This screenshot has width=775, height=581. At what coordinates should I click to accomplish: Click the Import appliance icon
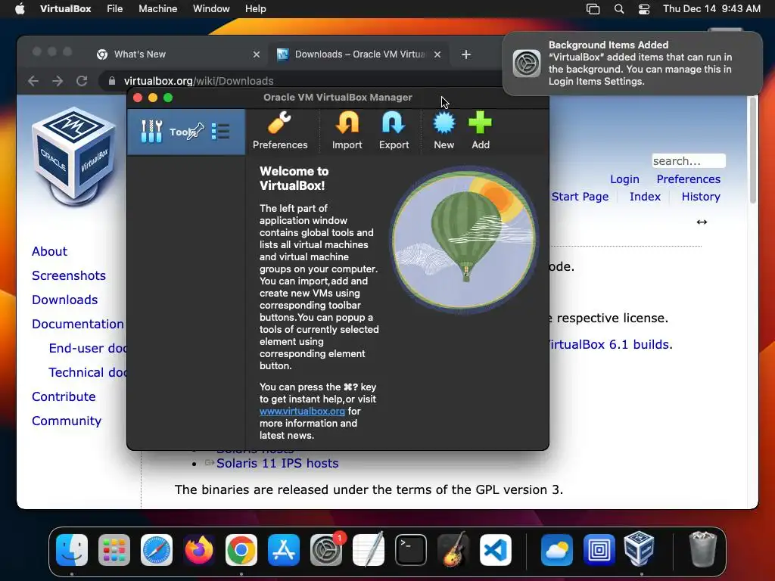[347, 131]
